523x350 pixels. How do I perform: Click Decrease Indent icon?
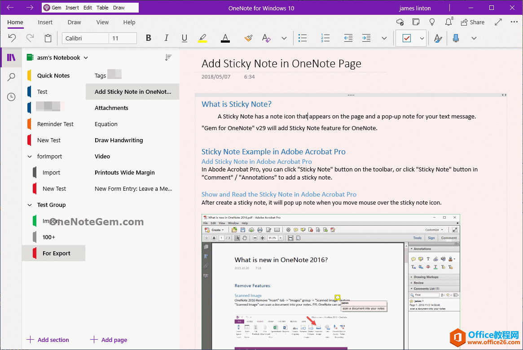pyautogui.click(x=348, y=38)
